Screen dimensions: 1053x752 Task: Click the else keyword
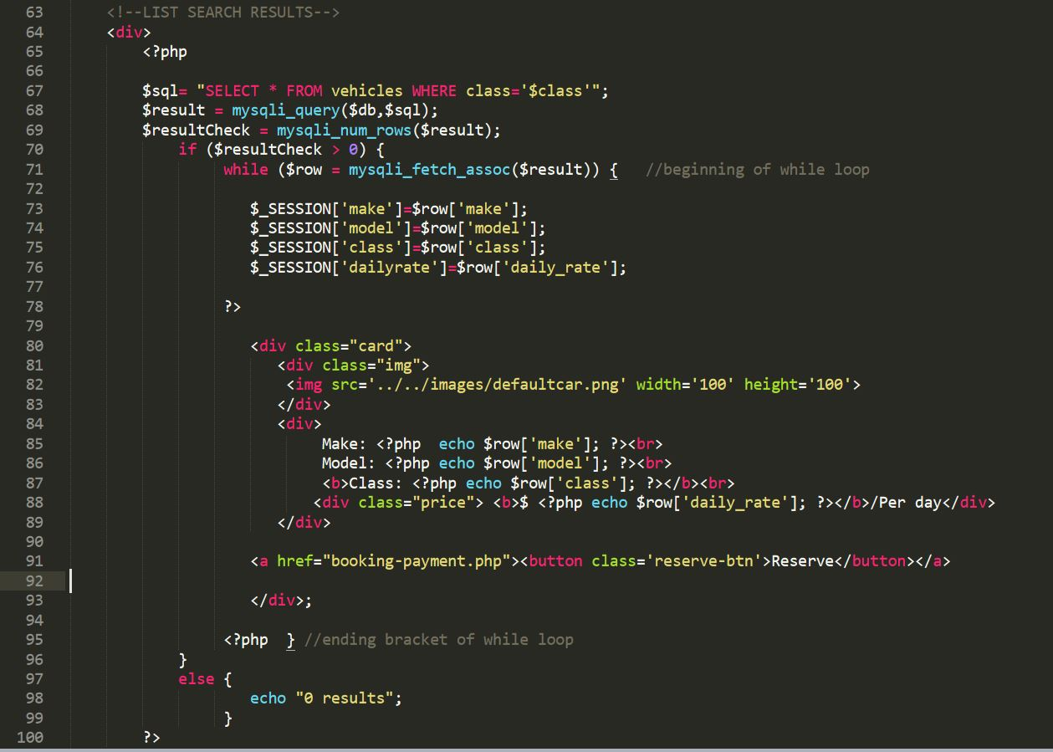(196, 679)
